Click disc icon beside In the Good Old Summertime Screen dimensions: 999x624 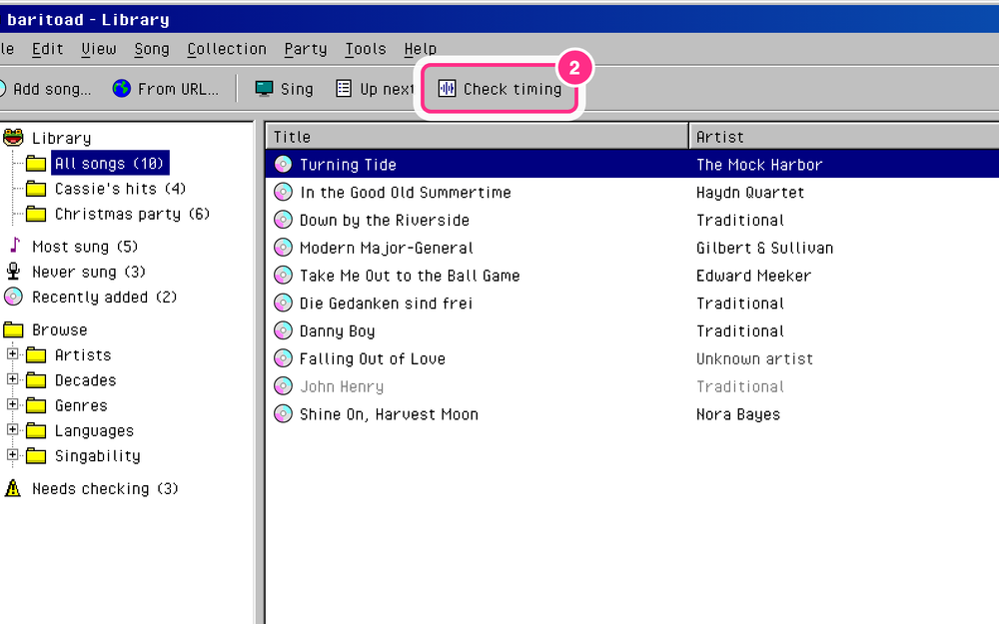283,193
